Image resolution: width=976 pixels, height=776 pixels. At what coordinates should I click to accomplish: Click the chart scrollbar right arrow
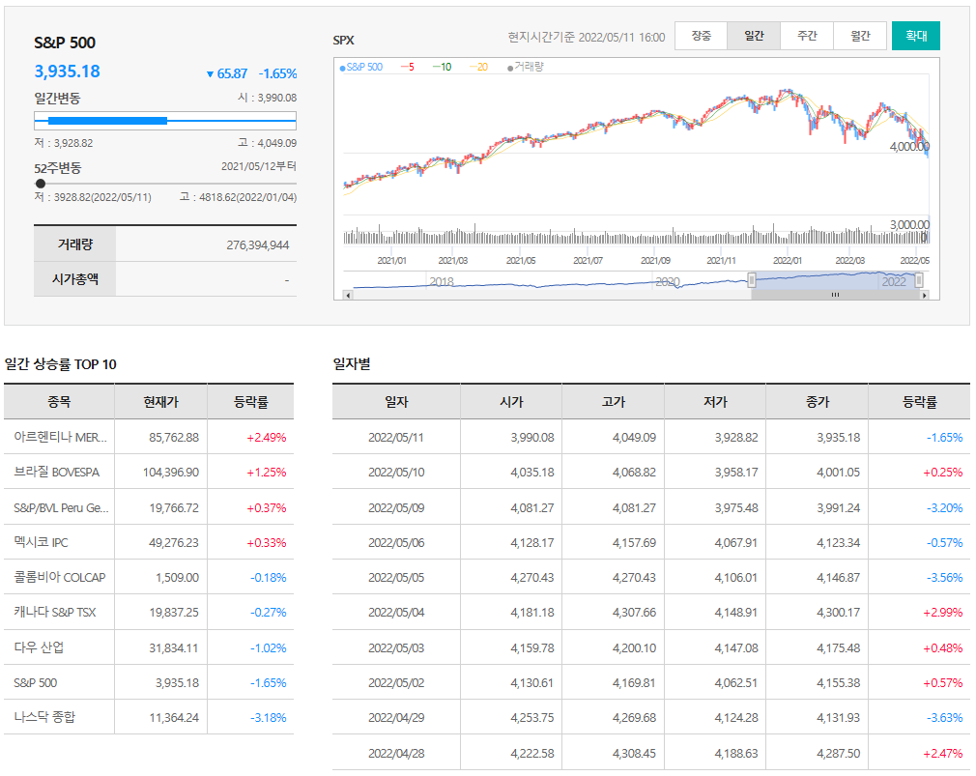point(925,295)
